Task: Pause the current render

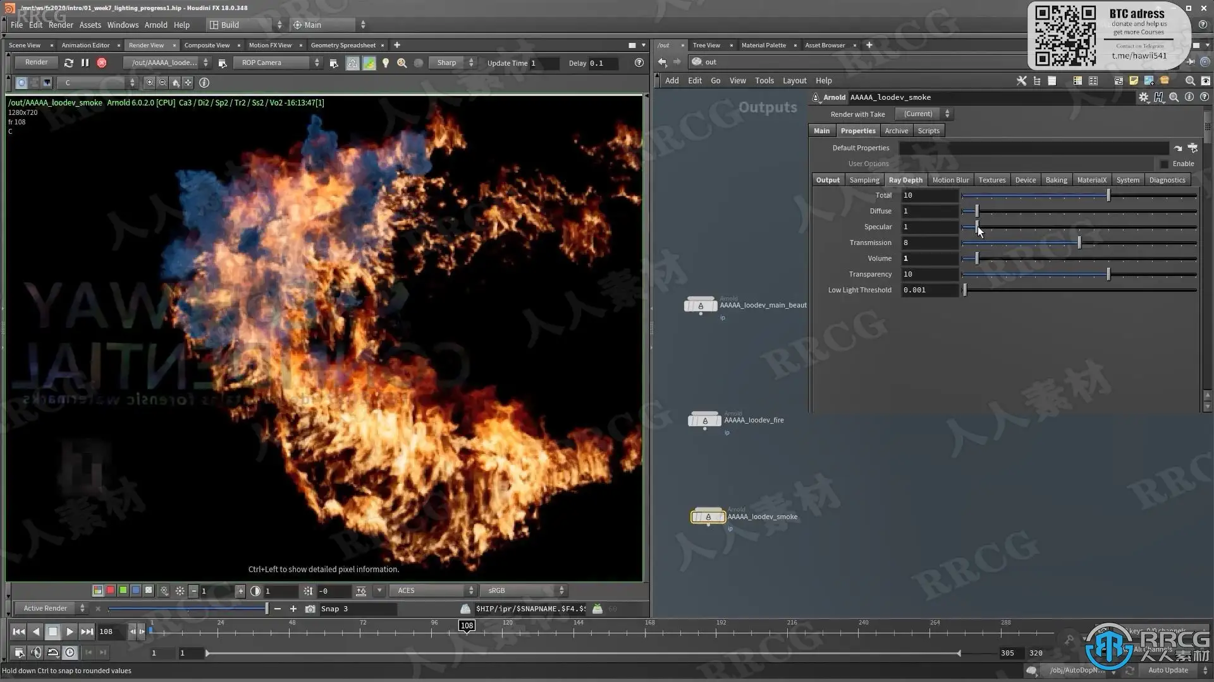Action: [85, 63]
